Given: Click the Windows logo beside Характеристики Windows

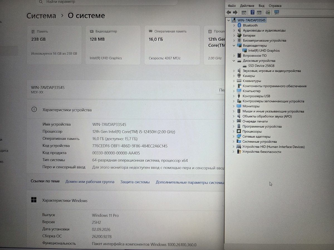Looking at the screenshot, I should pyautogui.click(x=34, y=200).
